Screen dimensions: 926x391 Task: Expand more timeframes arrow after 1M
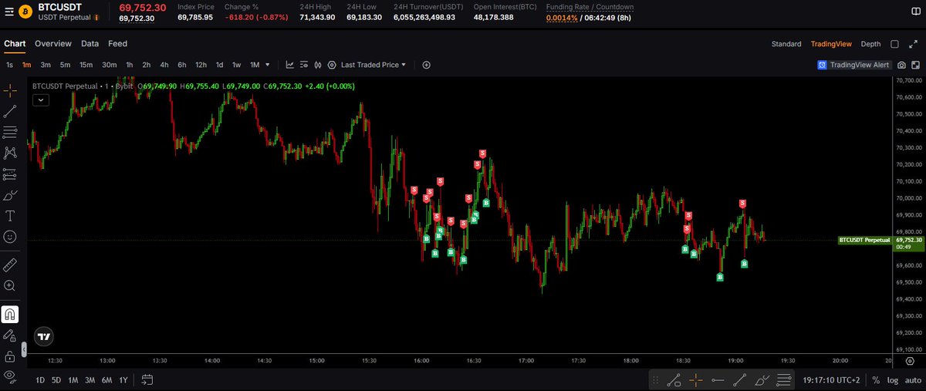(268, 65)
